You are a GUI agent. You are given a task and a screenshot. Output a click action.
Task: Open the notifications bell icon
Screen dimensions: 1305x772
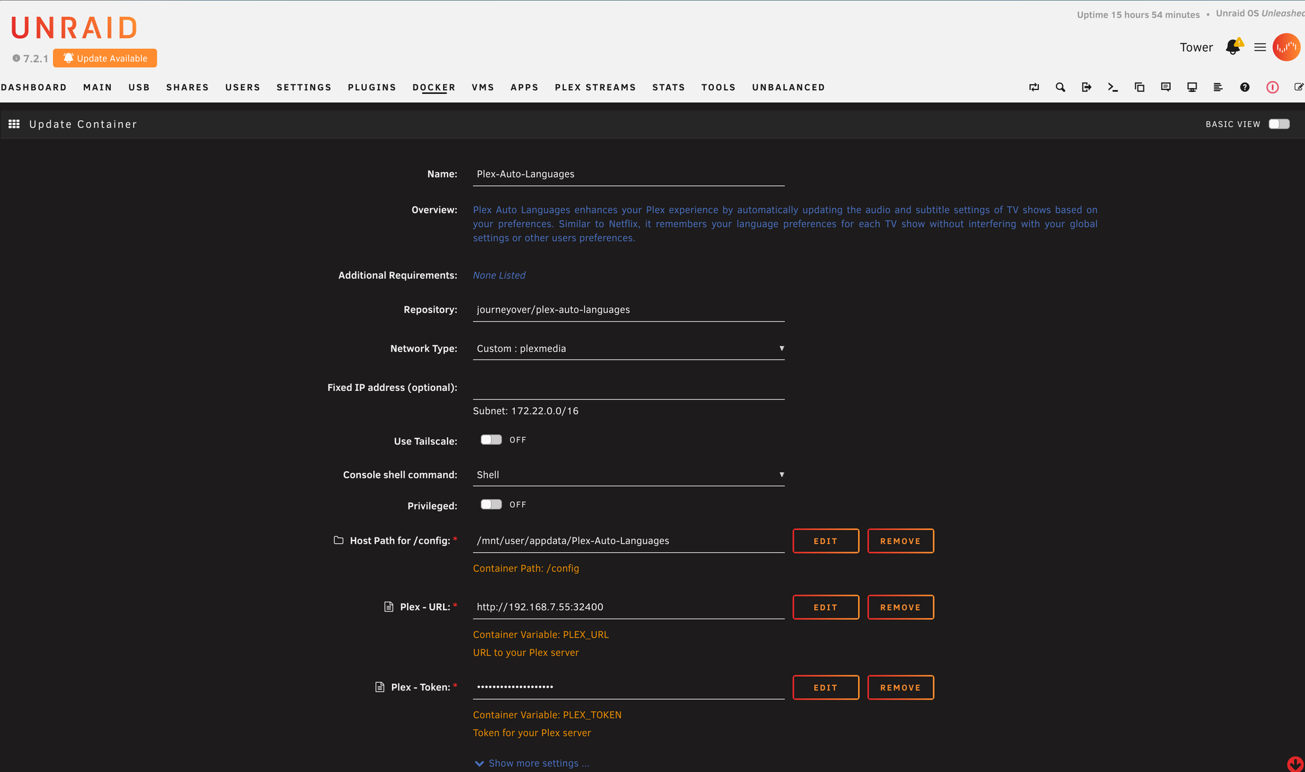pyautogui.click(x=1233, y=47)
